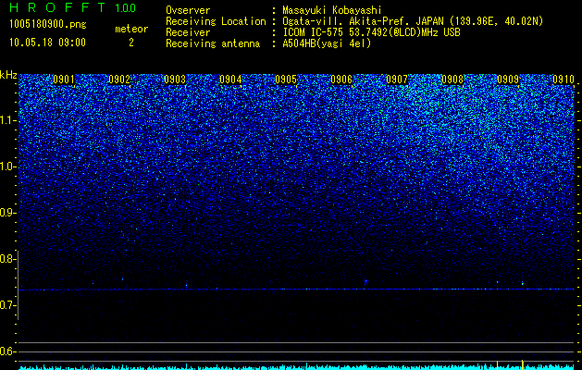Viewport: 582px width, 370px height.
Task: Click the 0908 time marker
Action: point(452,80)
